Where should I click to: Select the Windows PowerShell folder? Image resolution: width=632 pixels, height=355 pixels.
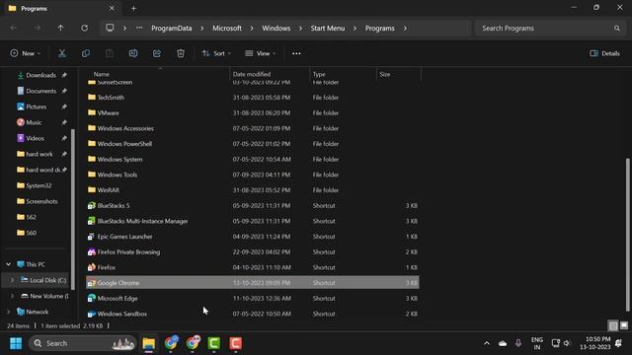pos(253,144)
